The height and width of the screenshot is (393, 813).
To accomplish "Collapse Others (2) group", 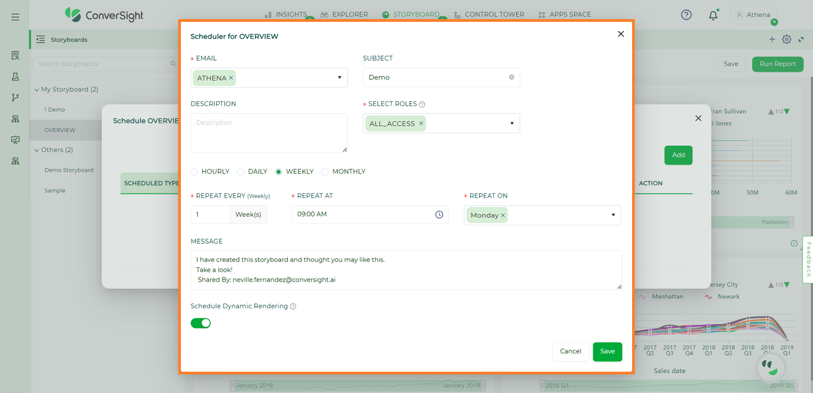I will tap(37, 150).
